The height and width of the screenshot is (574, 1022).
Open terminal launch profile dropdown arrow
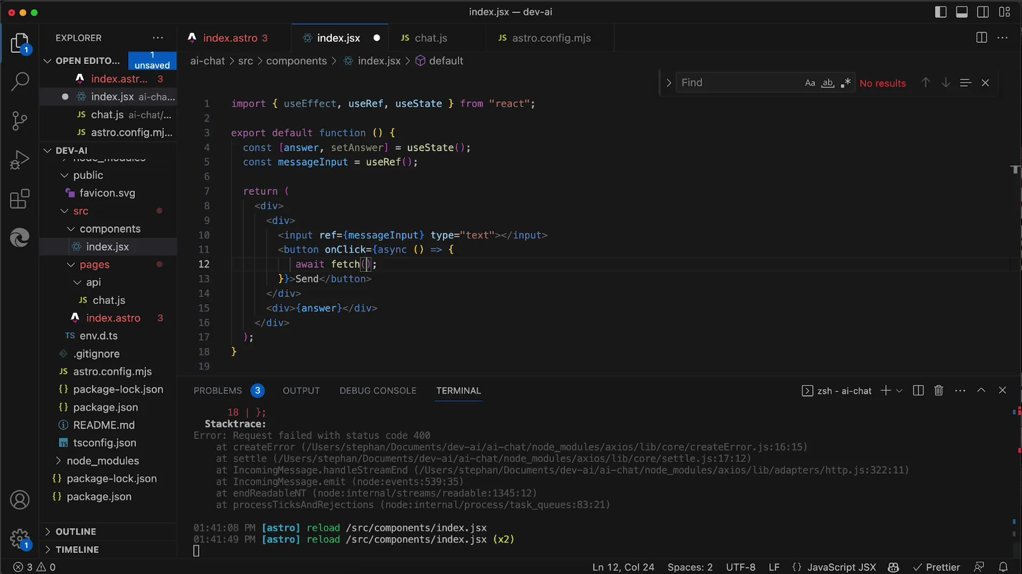[x=899, y=390]
